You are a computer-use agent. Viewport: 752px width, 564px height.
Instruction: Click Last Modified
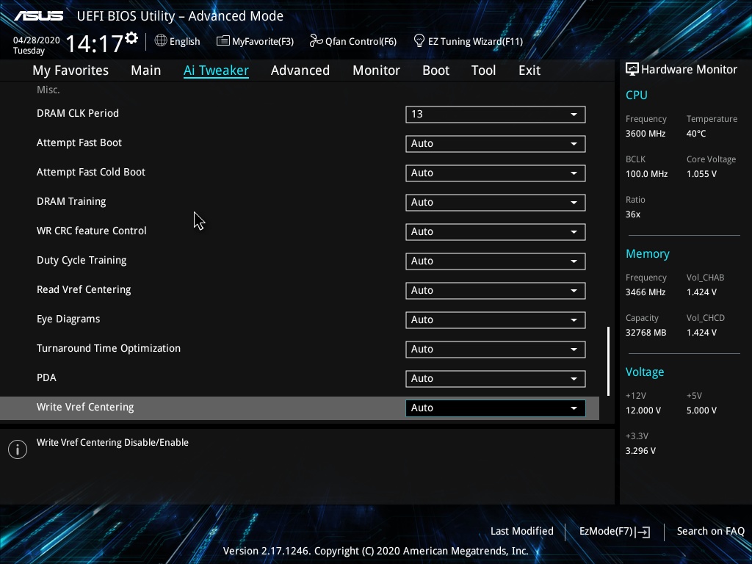(x=522, y=531)
